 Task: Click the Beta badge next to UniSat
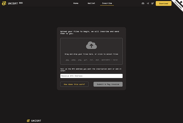(x=21, y=3)
